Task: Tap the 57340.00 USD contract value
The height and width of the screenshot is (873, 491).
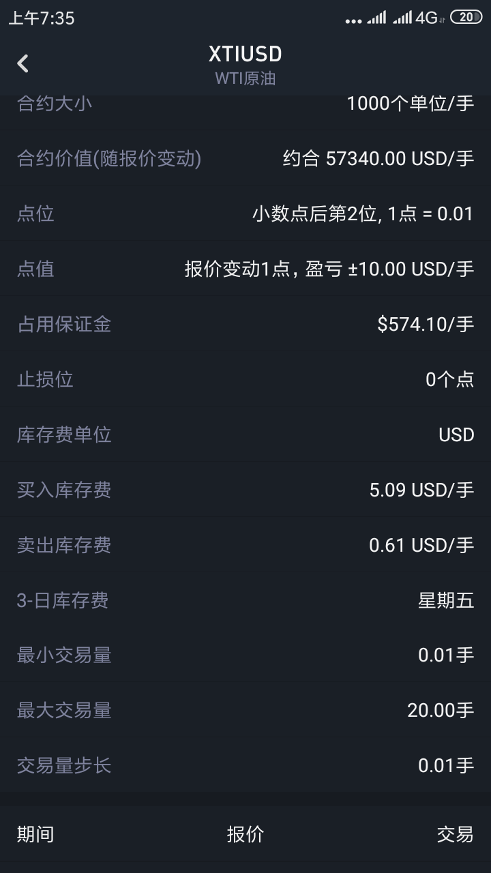Action: tap(378, 159)
